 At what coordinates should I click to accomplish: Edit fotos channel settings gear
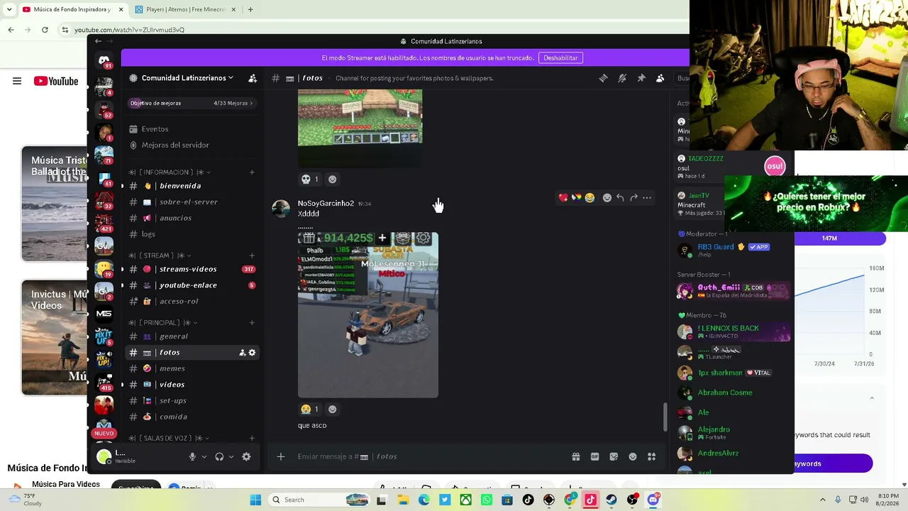point(252,353)
